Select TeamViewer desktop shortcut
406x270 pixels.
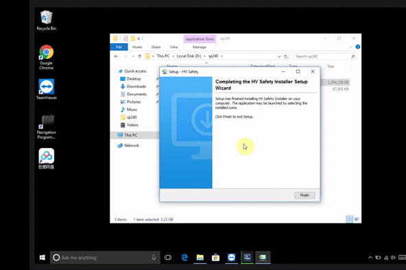pyautogui.click(x=47, y=89)
